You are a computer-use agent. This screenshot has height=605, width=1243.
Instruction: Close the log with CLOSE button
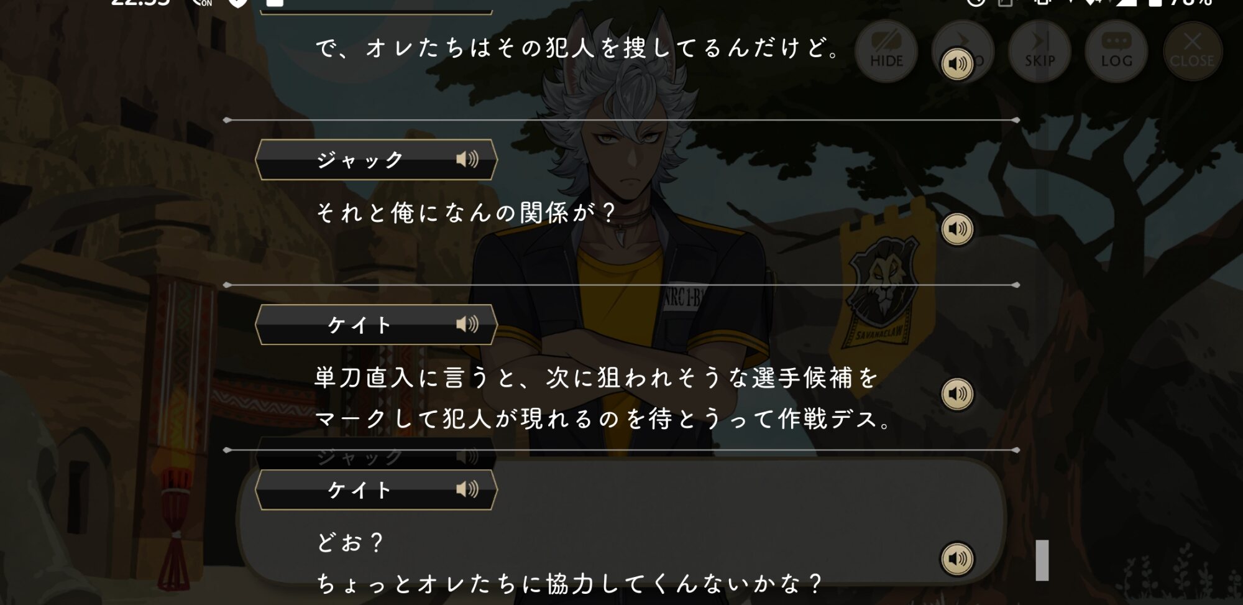coord(1193,50)
